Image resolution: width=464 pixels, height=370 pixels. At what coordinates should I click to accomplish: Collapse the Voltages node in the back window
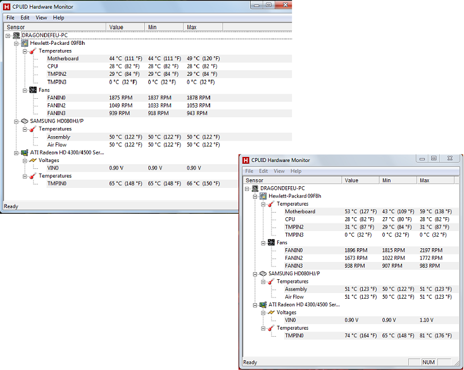point(25,161)
